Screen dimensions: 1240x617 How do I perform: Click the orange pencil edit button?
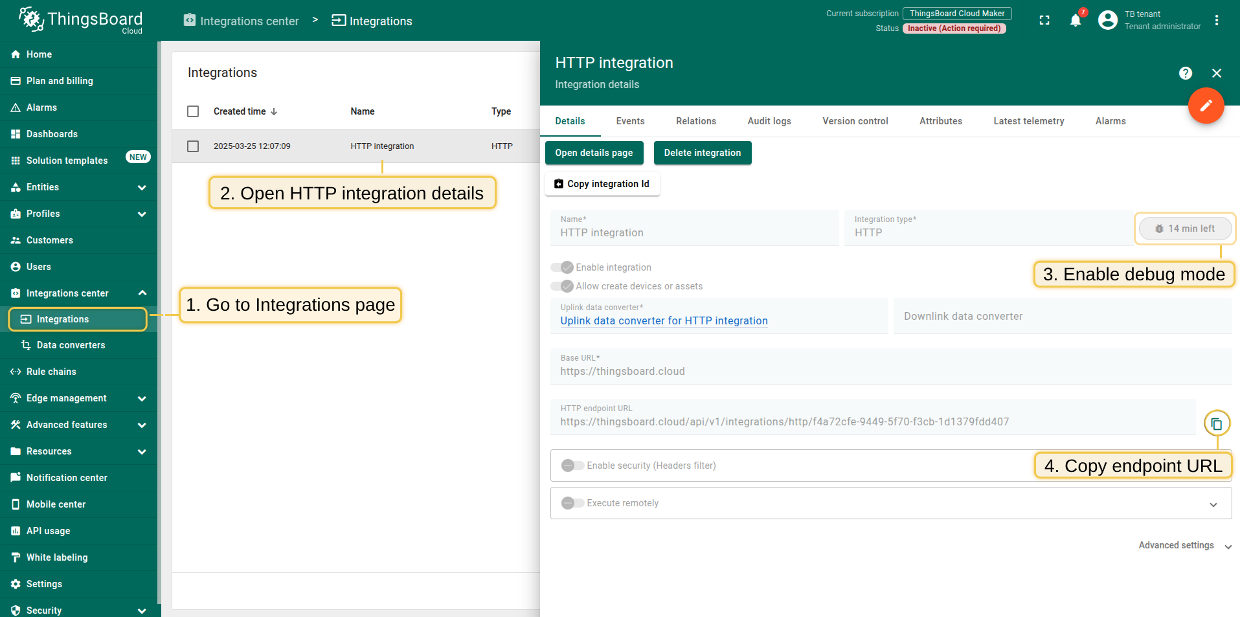click(1205, 106)
